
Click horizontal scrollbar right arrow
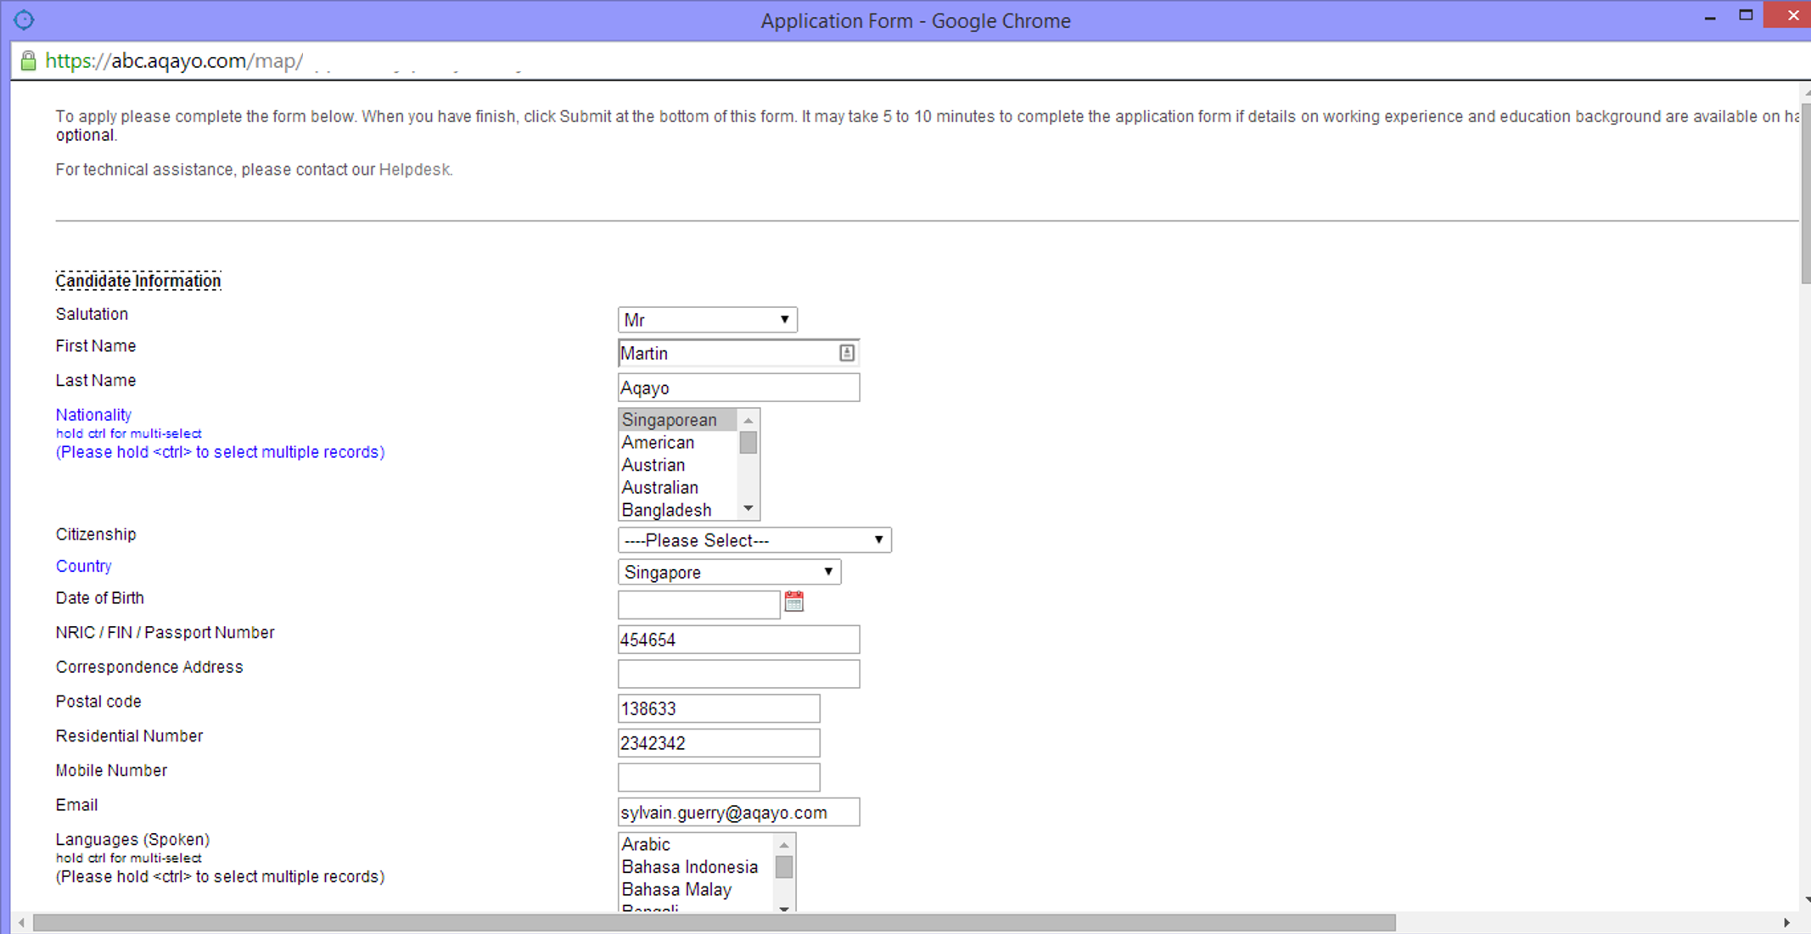tap(1786, 922)
